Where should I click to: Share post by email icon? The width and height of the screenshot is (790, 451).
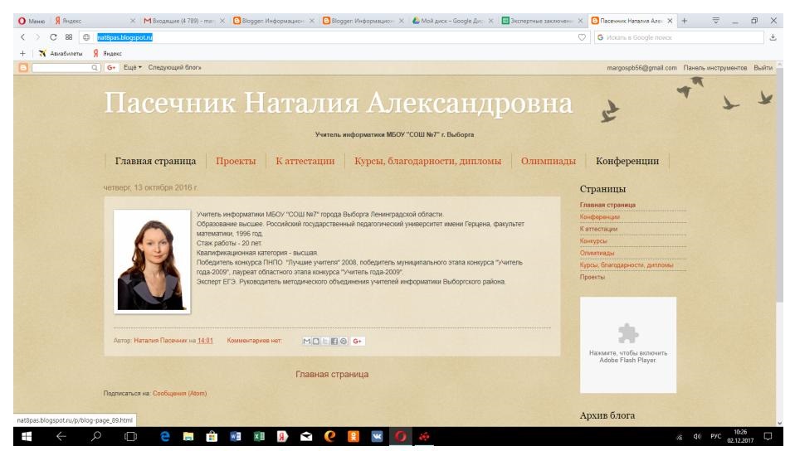click(306, 342)
